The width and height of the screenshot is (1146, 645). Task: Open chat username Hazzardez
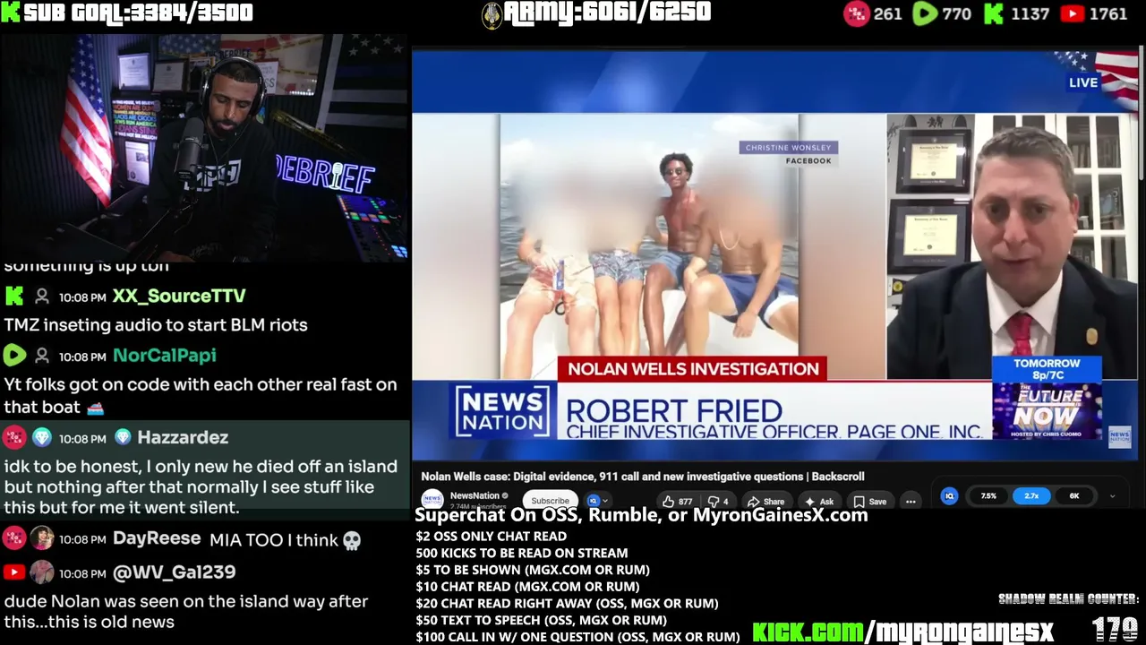coord(183,437)
